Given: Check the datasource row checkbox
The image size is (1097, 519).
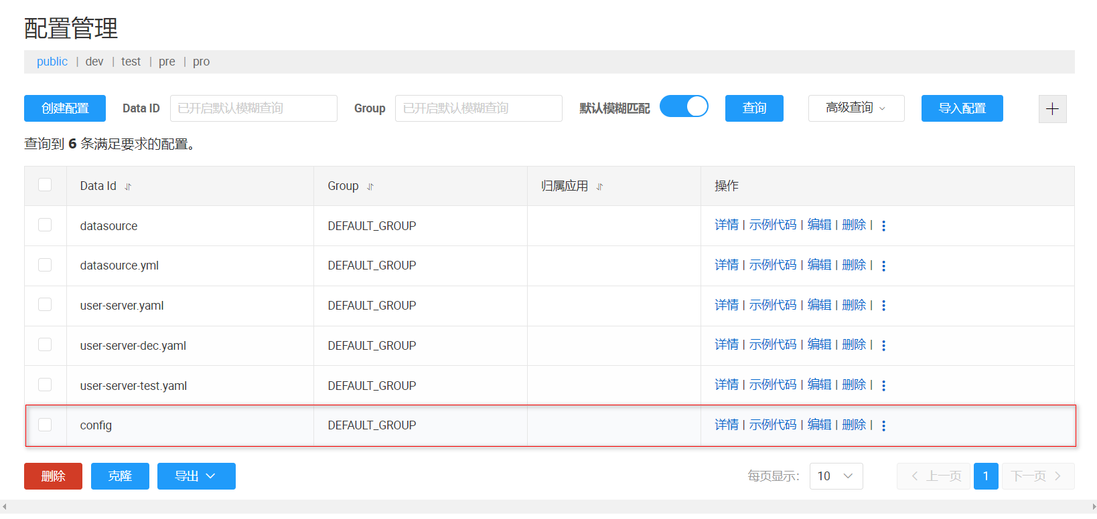Looking at the screenshot, I should [45, 225].
